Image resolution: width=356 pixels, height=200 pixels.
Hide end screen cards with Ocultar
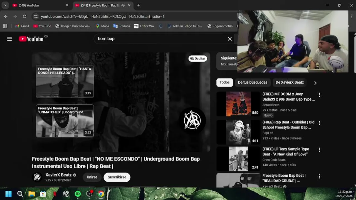198,58
